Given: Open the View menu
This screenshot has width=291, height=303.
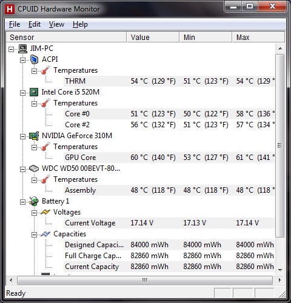Looking at the screenshot, I should point(56,24).
